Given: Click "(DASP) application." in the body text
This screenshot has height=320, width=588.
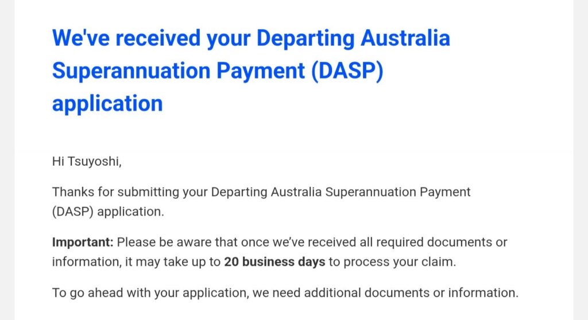Looking at the screenshot, I should (x=108, y=211).
